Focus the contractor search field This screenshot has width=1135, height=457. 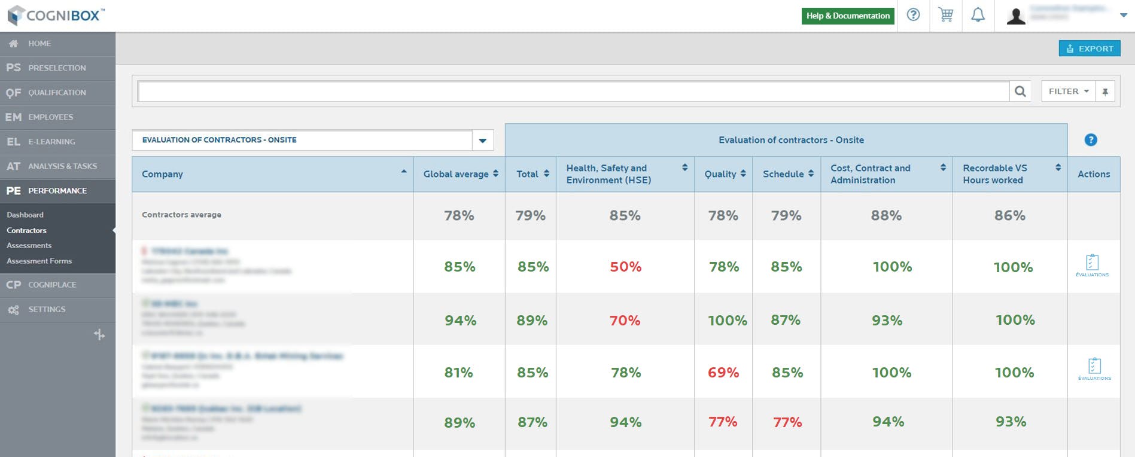(573, 92)
